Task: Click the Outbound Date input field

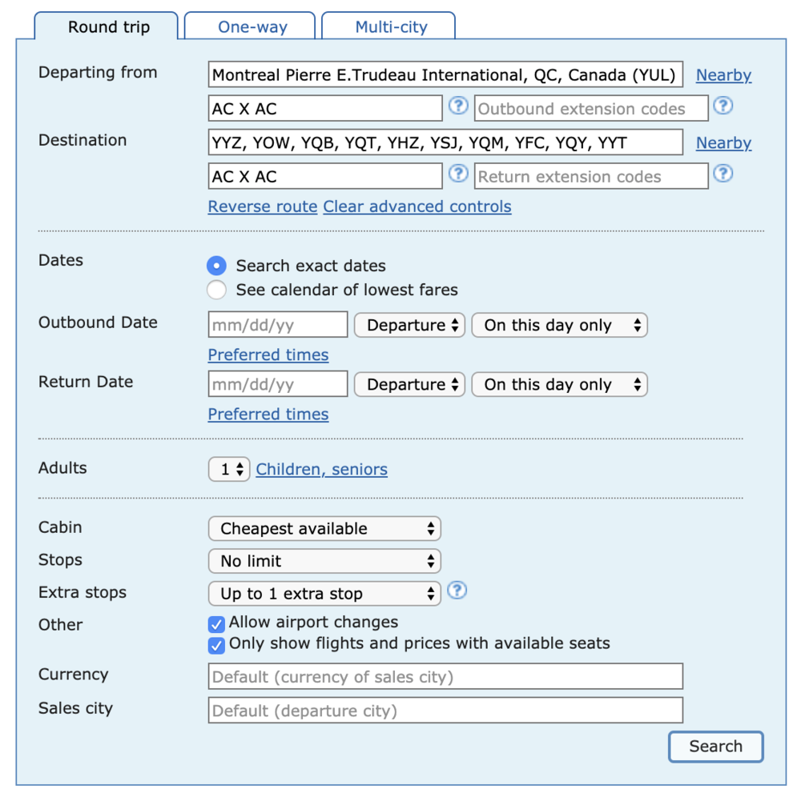Action: coord(278,326)
